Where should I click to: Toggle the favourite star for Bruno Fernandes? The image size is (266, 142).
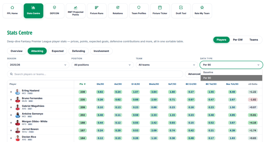(x=11, y=99)
